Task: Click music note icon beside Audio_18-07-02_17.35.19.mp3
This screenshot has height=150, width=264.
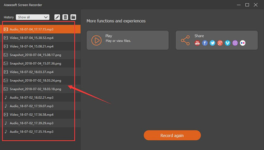Action: (6, 132)
